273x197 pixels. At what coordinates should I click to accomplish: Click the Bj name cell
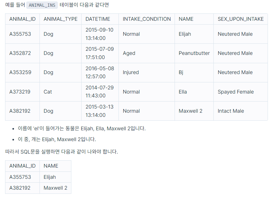pyautogui.click(x=194, y=72)
